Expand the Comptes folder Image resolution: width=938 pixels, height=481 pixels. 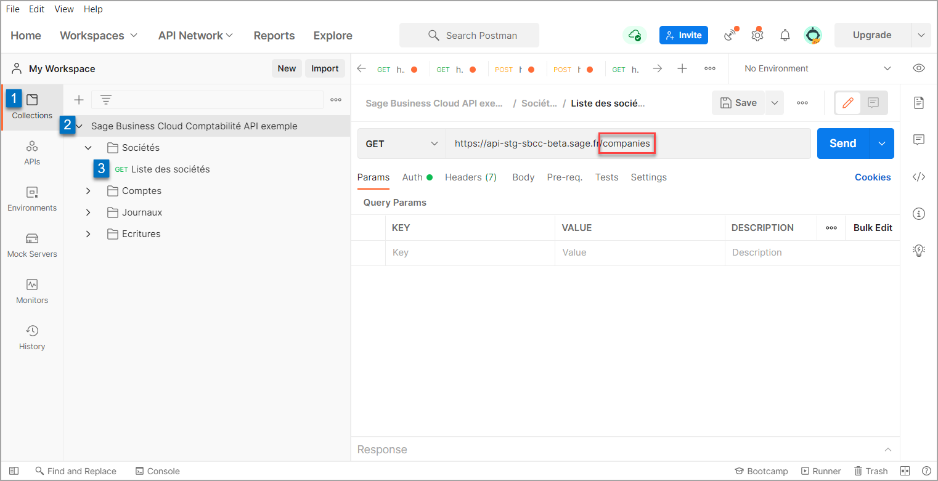click(88, 191)
